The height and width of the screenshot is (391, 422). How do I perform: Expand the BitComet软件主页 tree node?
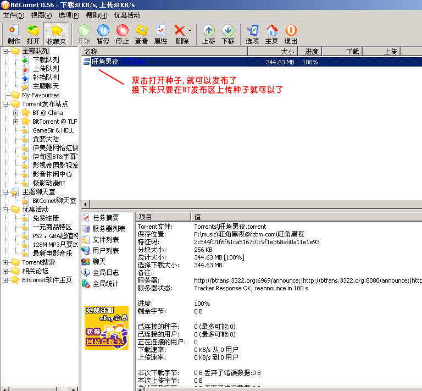(x=5, y=280)
